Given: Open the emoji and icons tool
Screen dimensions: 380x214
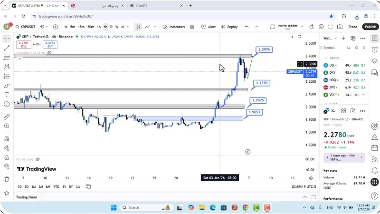Looking at the screenshot, I should pos(7,104).
